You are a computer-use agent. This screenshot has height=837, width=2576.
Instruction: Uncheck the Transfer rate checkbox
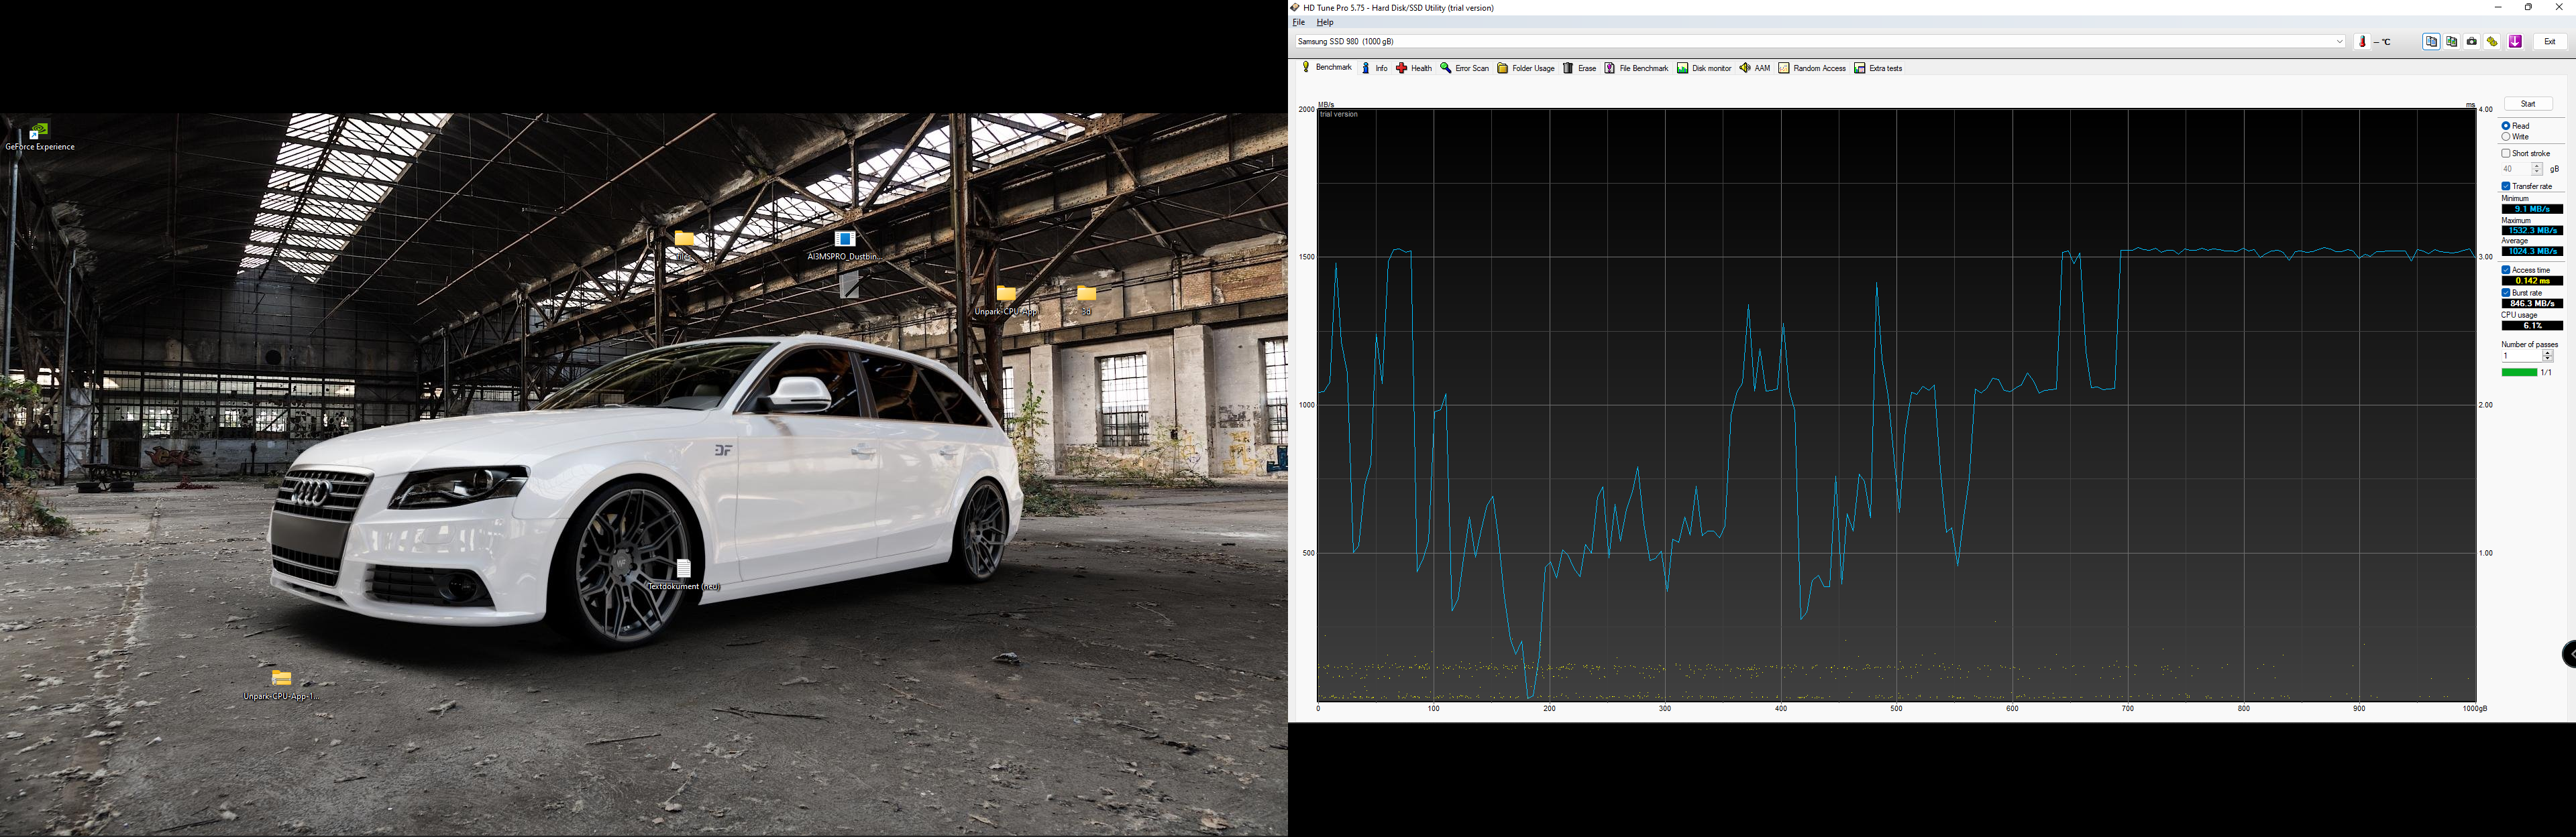click(x=2506, y=187)
